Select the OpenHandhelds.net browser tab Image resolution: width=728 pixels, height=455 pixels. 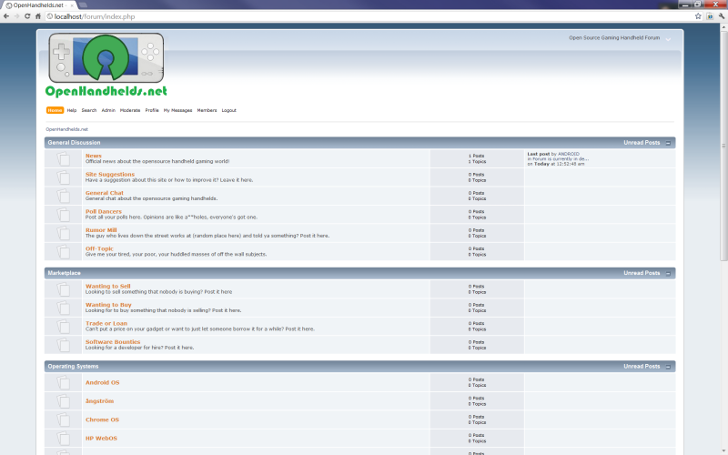point(39,5)
